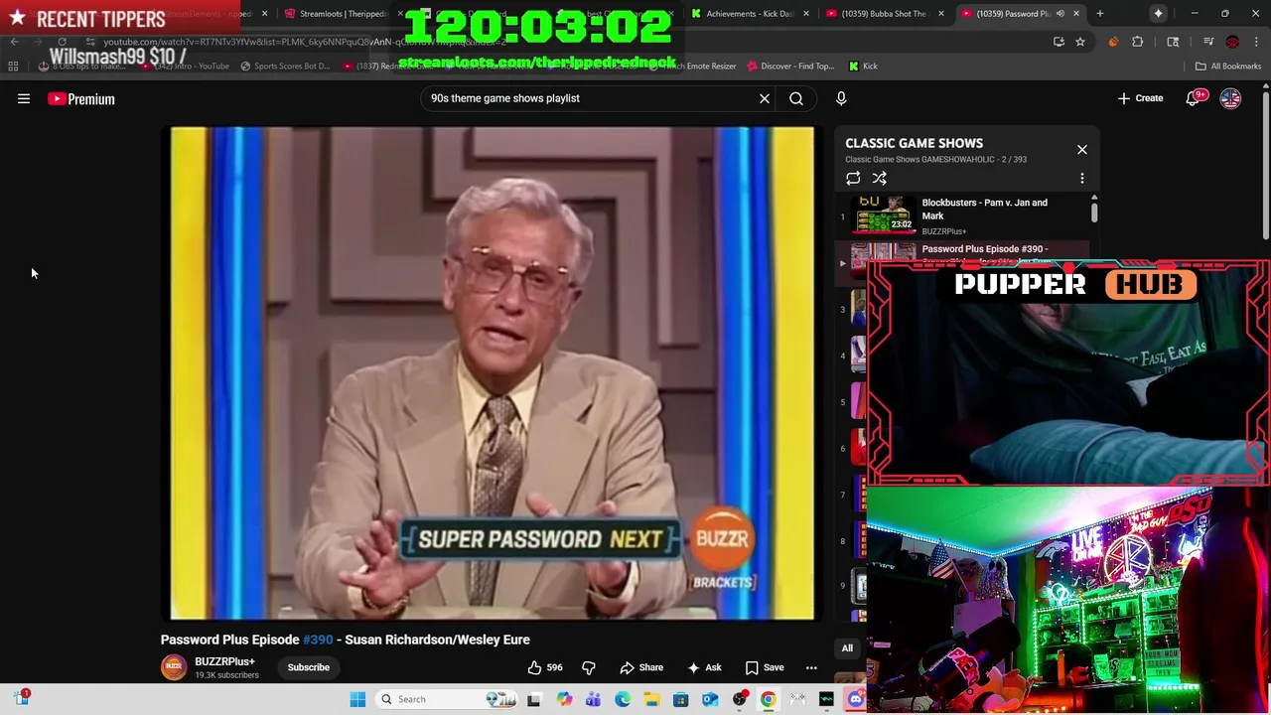Open Microsoft Teams from taskbar

coord(593,699)
